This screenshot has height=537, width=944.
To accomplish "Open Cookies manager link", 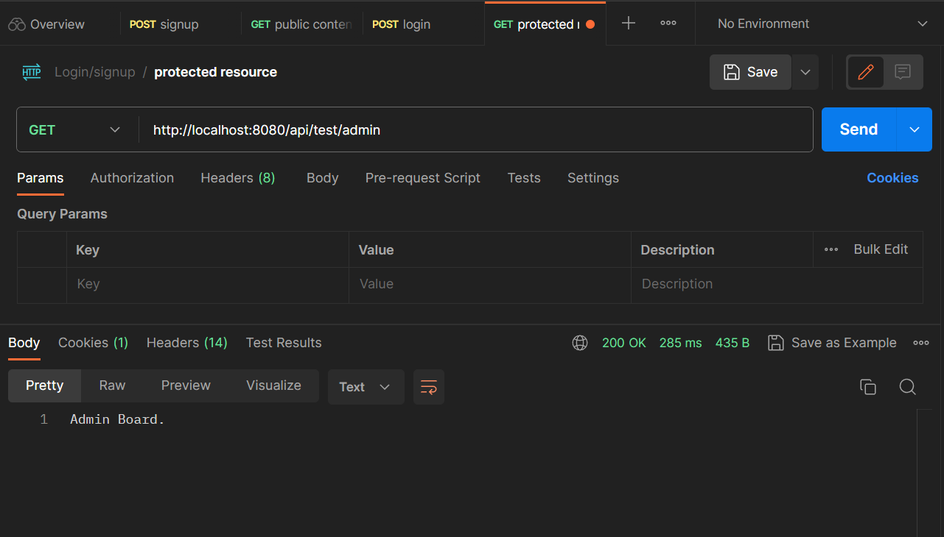I will [892, 177].
